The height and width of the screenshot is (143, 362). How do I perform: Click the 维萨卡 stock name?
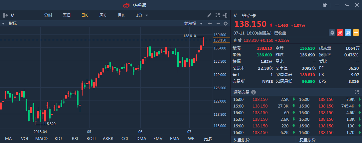(249, 16)
